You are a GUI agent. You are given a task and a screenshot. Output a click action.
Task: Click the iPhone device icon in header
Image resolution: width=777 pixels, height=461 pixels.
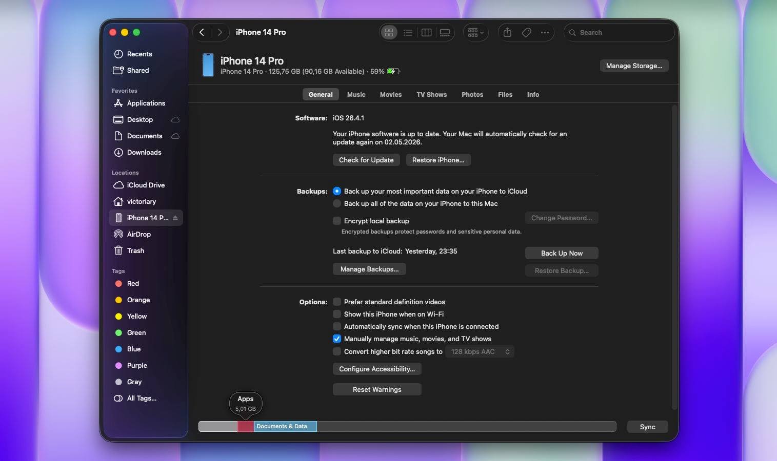[x=208, y=65]
